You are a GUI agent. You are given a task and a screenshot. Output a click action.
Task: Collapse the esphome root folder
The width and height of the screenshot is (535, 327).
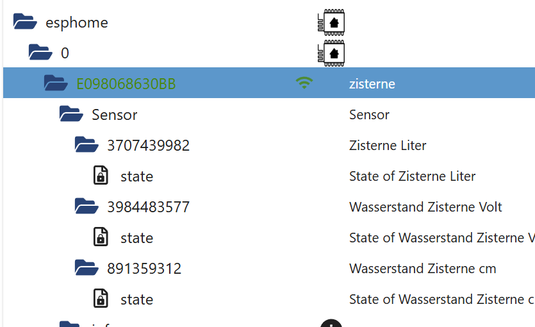tap(25, 22)
